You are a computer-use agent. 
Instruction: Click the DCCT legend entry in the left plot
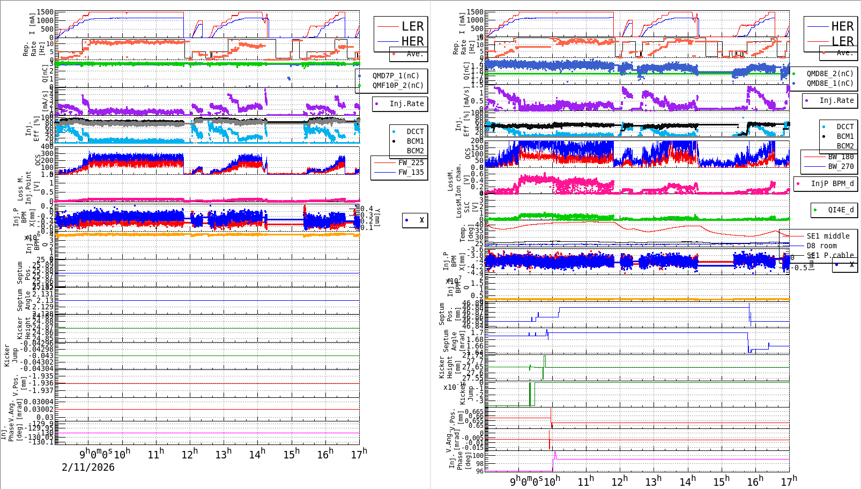tap(415, 131)
